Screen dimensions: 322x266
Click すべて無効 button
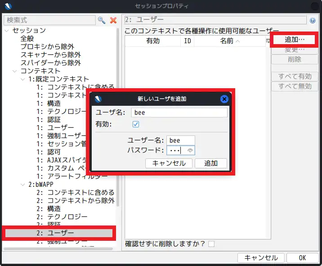click(x=295, y=86)
